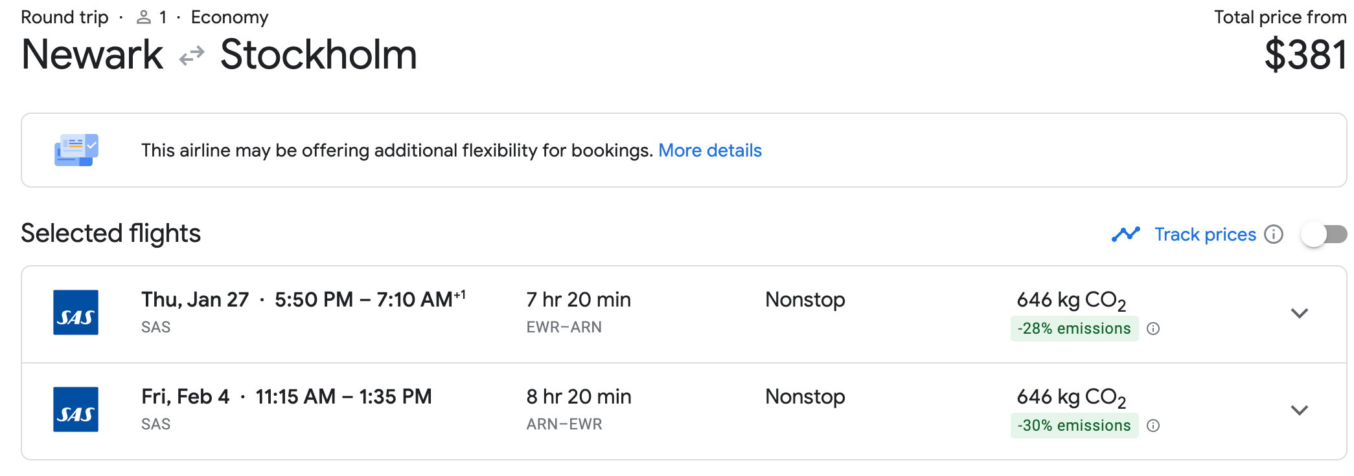Select the ARN–EWR 8 hr 20 min flight row
Image resolution: width=1354 pixels, height=476 pixels.
[578, 410]
